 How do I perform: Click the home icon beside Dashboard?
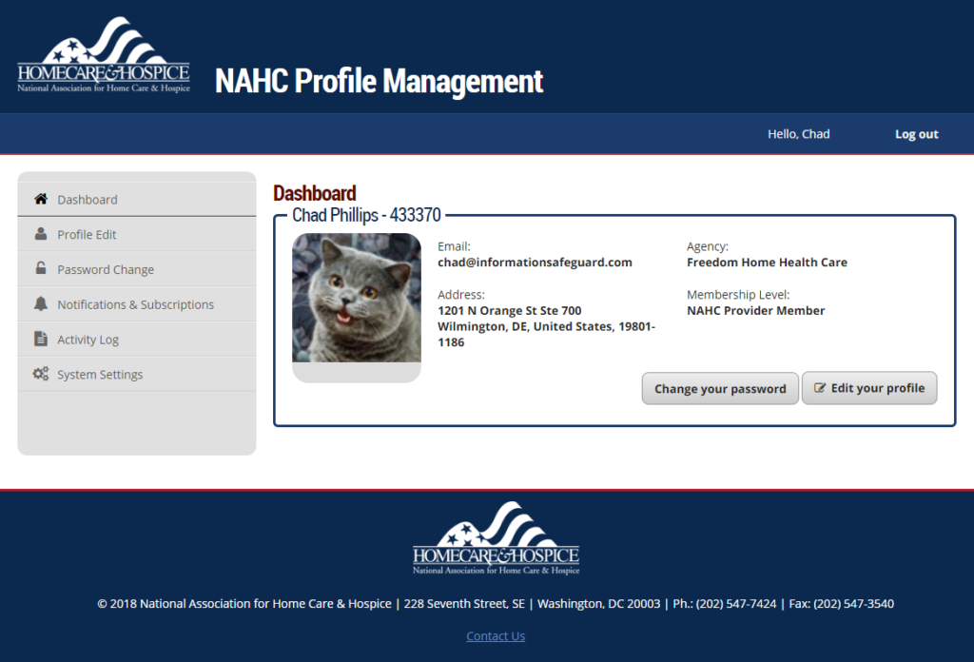(x=41, y=200)
